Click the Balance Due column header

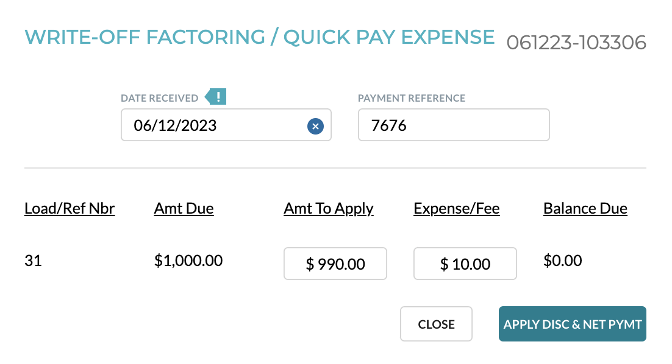(x=585, y=208)
